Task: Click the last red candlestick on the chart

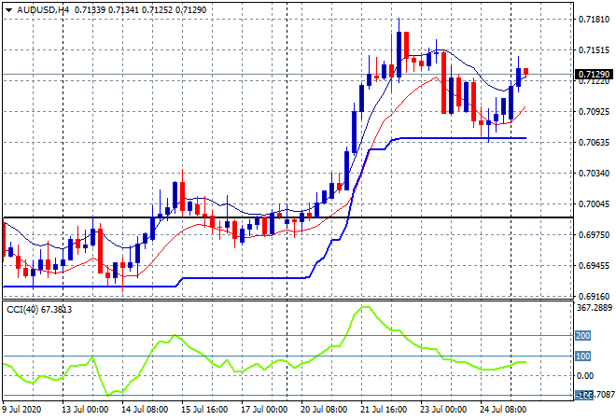Action: click(x=525, y=72)
